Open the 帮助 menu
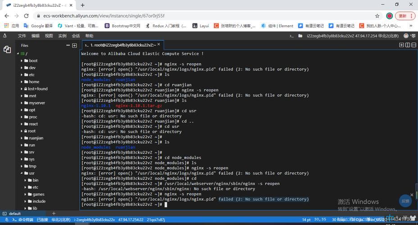 point(89,36)
